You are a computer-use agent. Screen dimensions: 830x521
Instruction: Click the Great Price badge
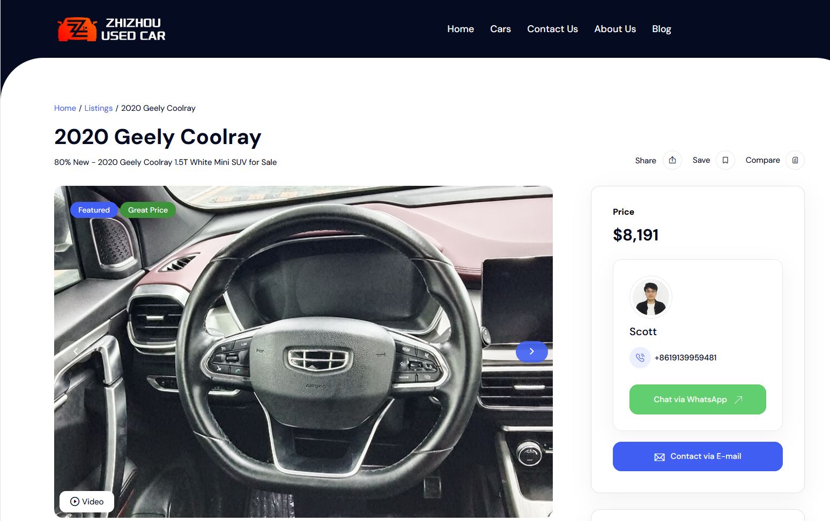point(148,210)
